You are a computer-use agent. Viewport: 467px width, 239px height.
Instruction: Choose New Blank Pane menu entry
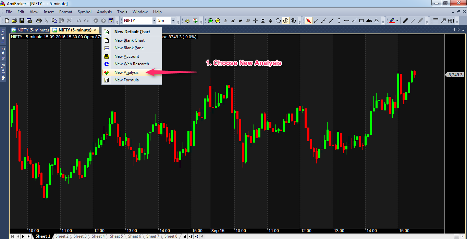click(132, 48)
